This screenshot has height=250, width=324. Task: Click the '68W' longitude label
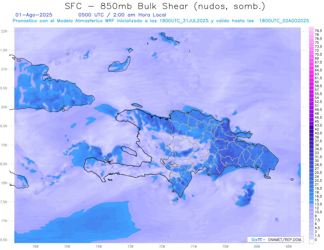[x=289, y=246]
